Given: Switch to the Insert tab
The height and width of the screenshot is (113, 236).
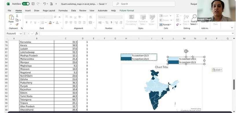Looking at the screenshot, I should (x=28, y=10).
